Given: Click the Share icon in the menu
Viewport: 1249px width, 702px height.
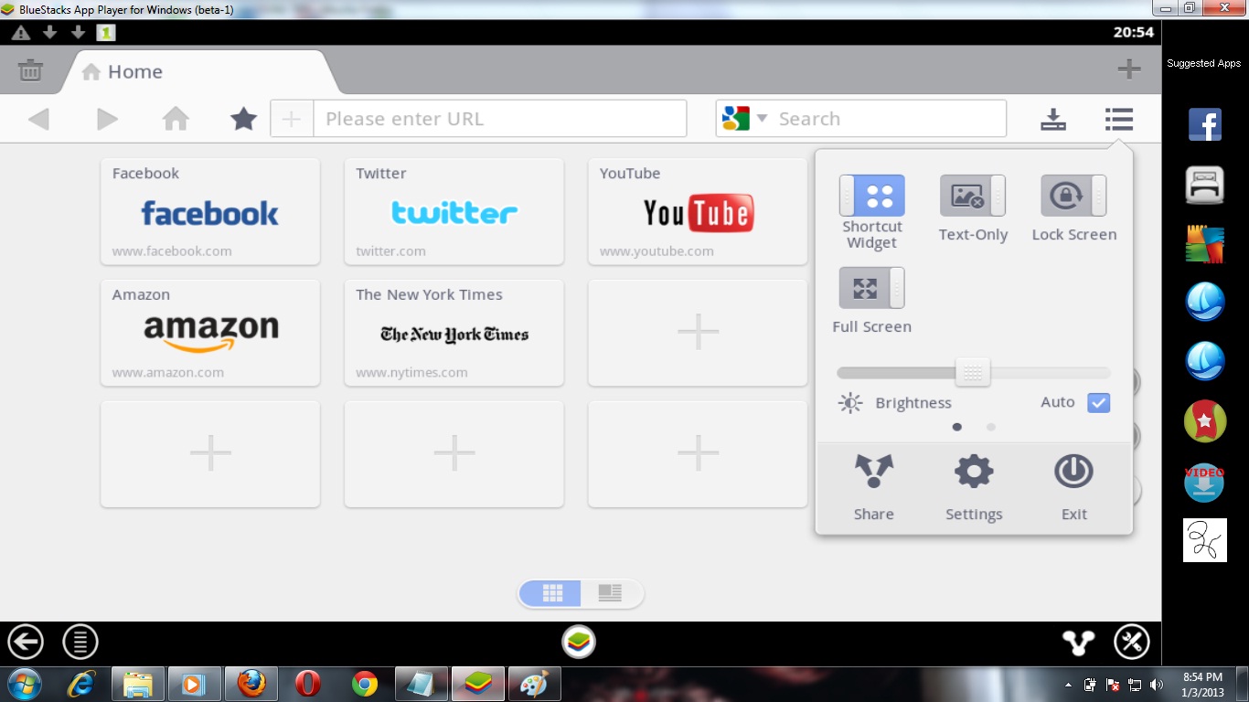Looking at the screenshot, I should click(x=874, y=472).
